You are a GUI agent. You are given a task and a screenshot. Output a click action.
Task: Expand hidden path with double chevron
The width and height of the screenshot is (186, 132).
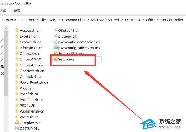click(3, 20)
